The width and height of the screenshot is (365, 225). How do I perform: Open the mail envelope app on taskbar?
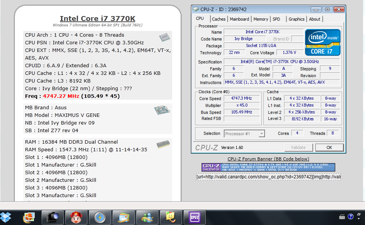(x=124, y=217)
